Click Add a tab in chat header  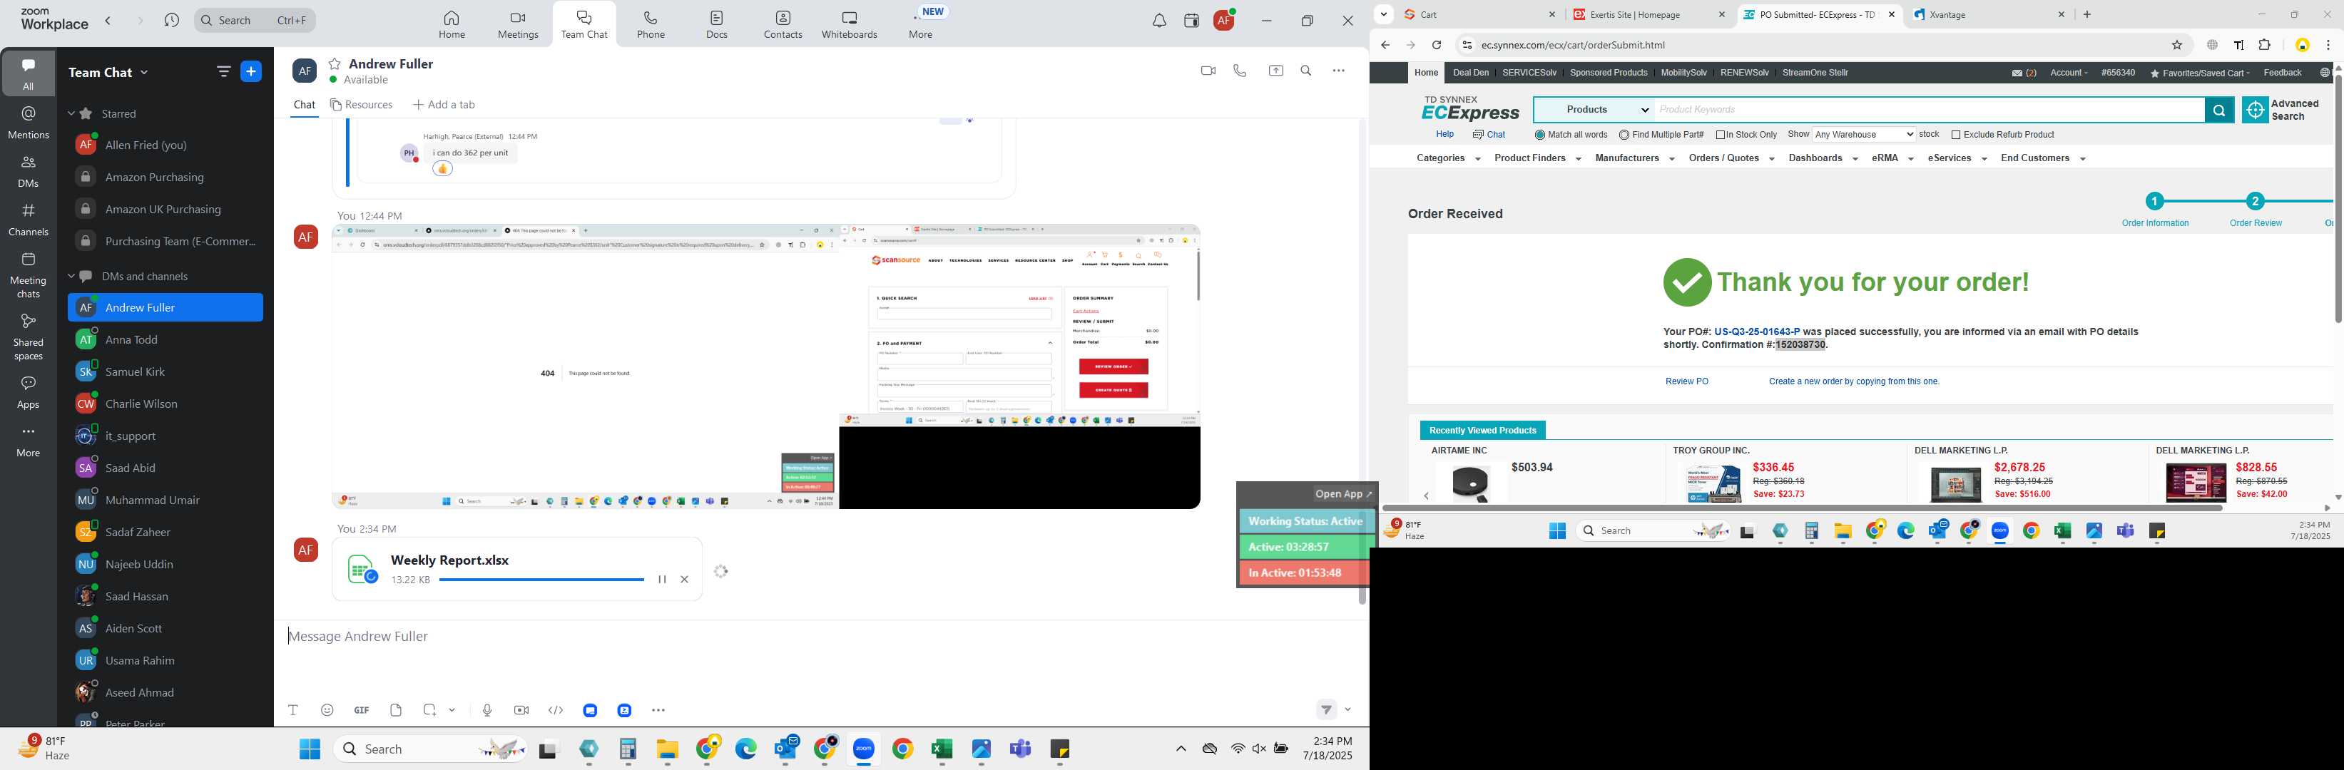pyautogui.click(x=444, y=105)
